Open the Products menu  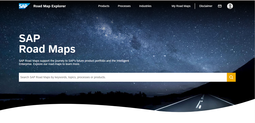coord(104,6)
